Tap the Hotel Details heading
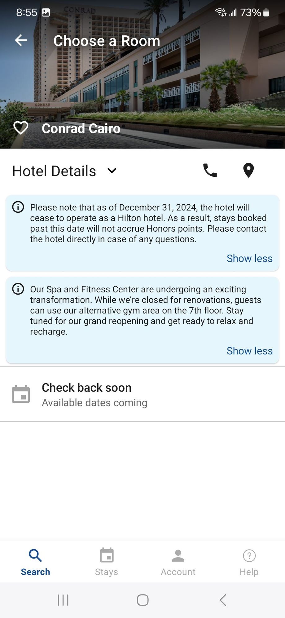The image size is (285, 618). pyautogui.click(x=54, y=171)
